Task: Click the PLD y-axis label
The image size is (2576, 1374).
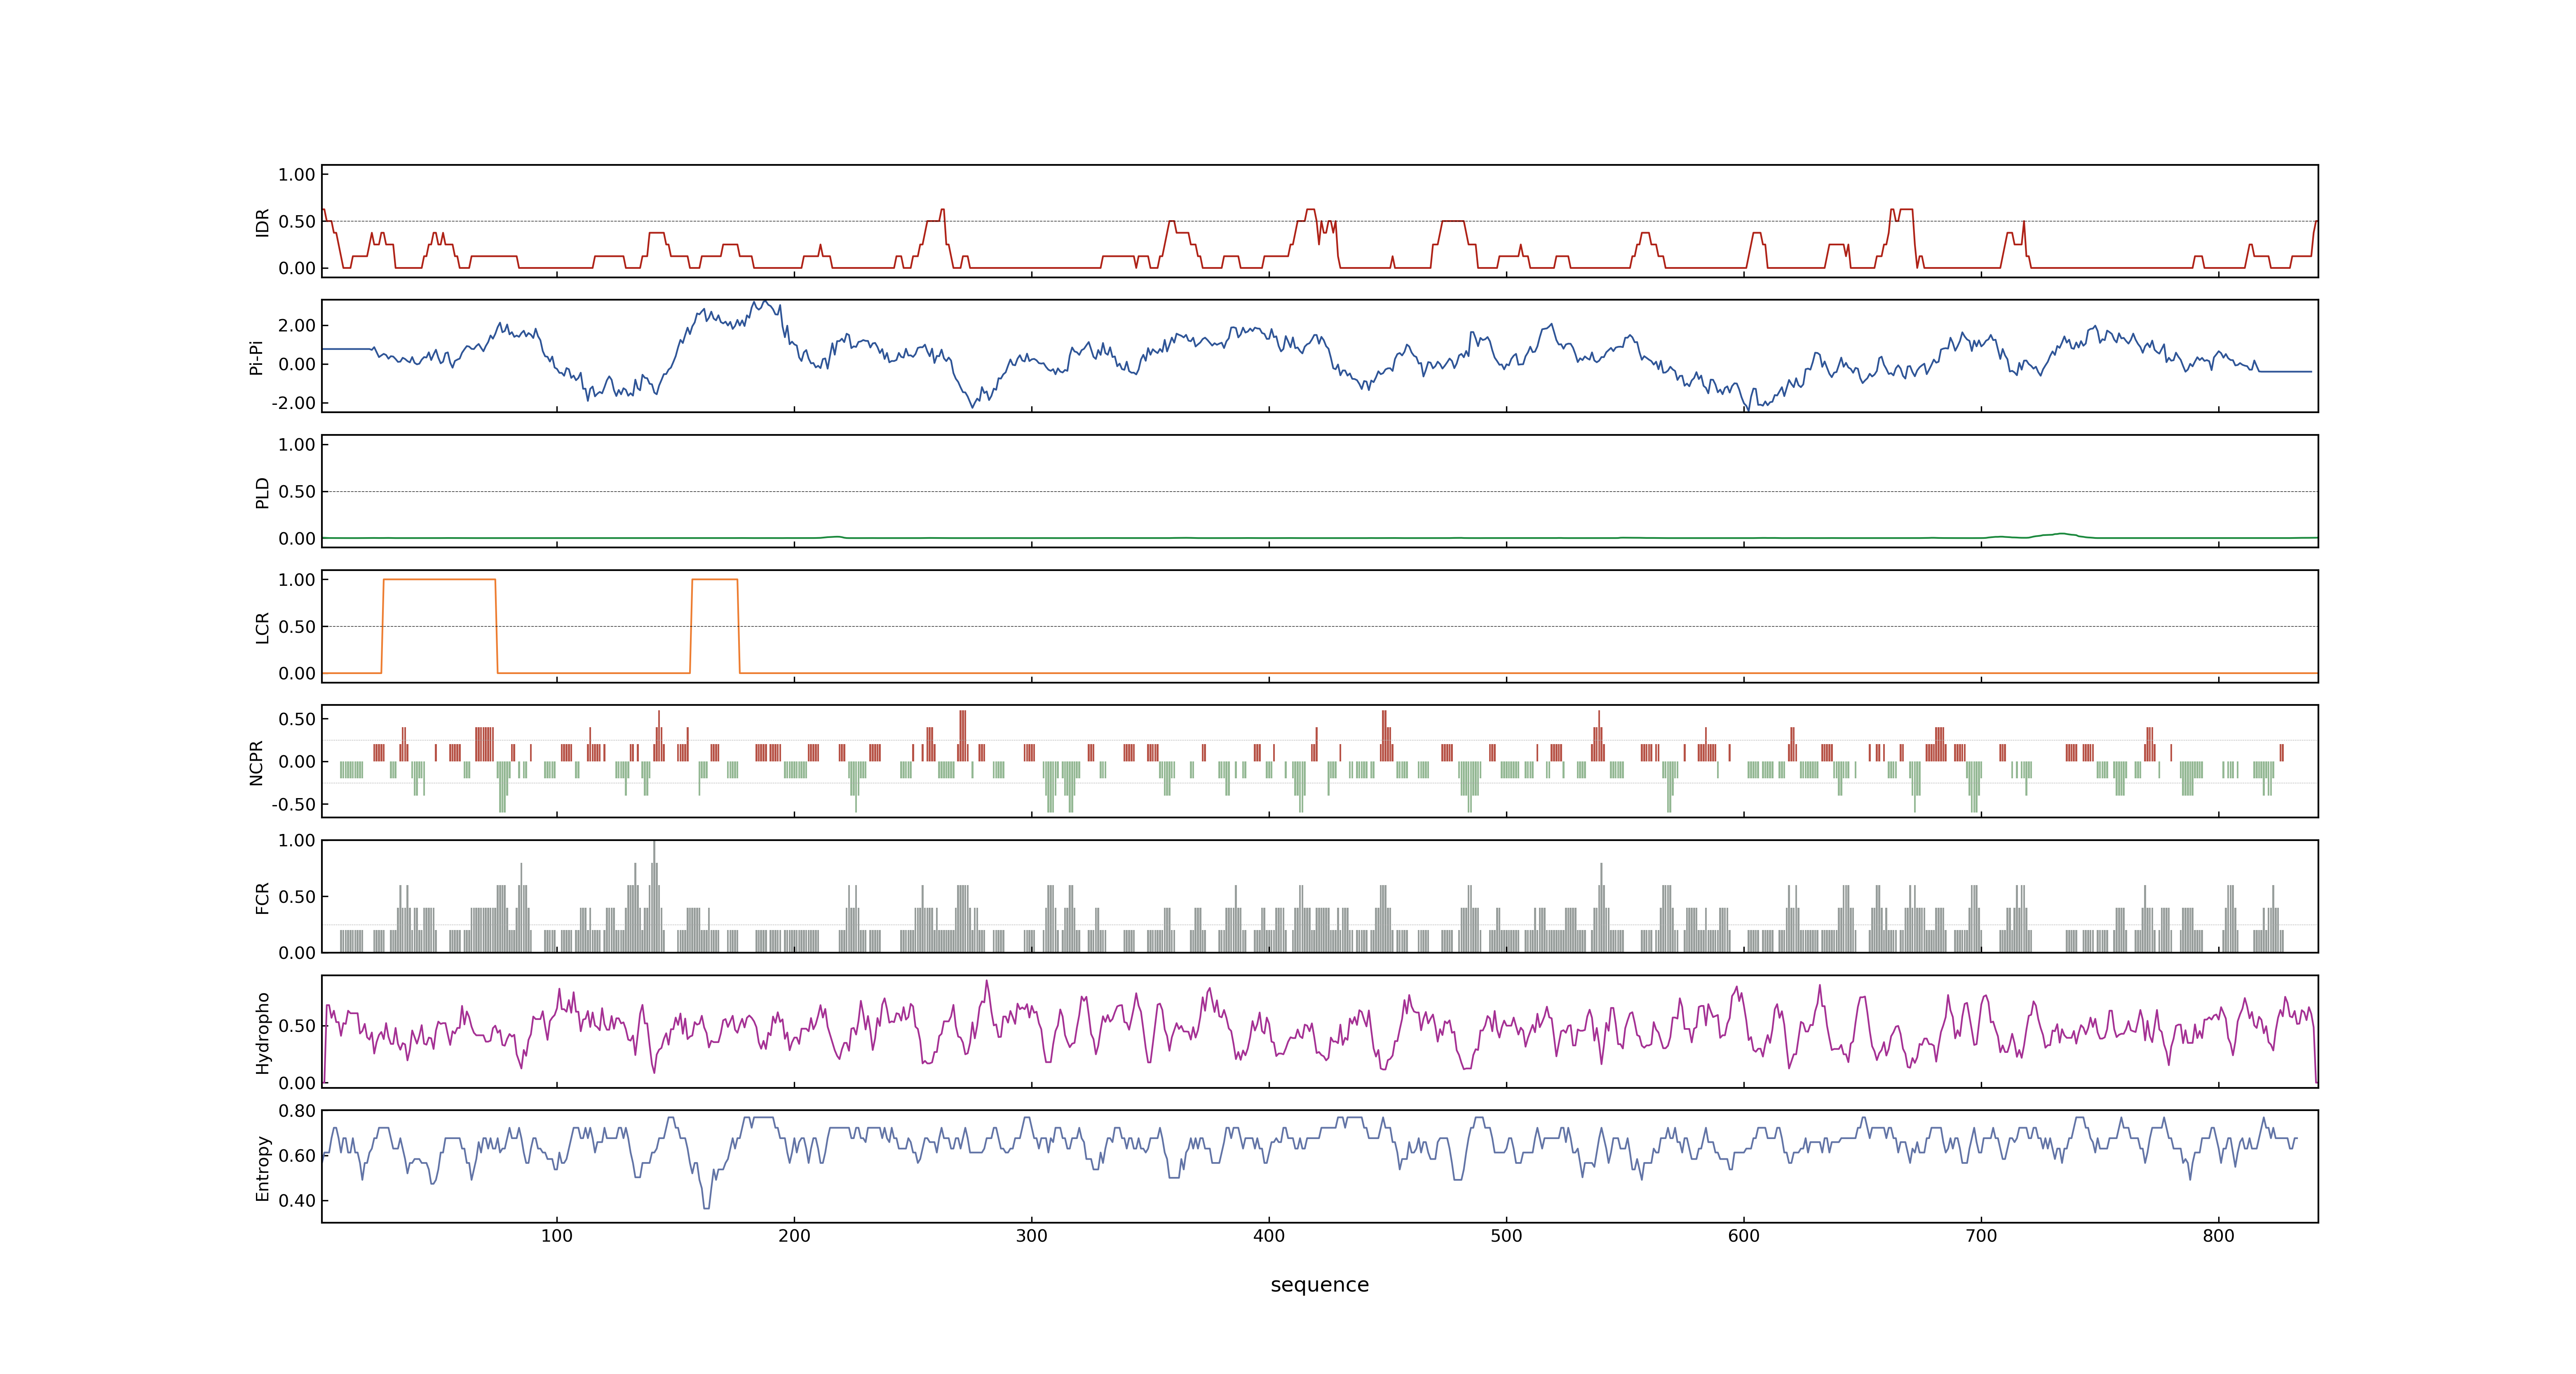Action: pos(263,492)
